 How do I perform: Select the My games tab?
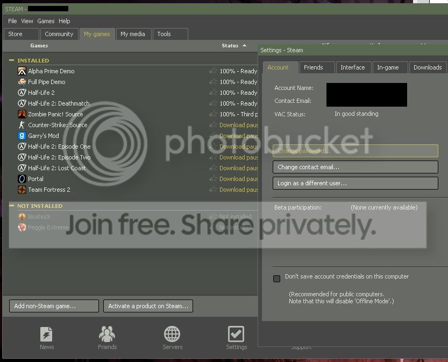[x=97, y=34]
